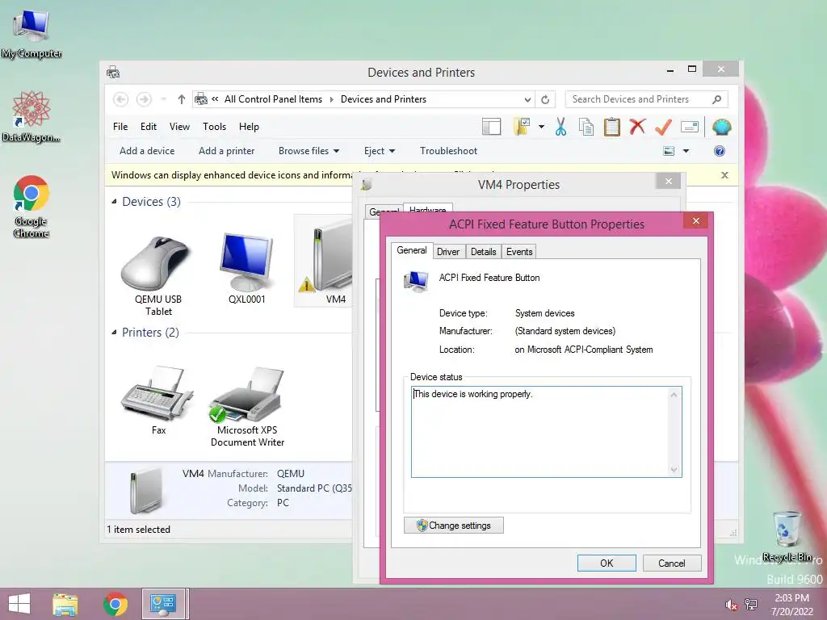Refresh the Devices and Printers view
This screenshot has height=620, width=827.
tap(545, 99)
